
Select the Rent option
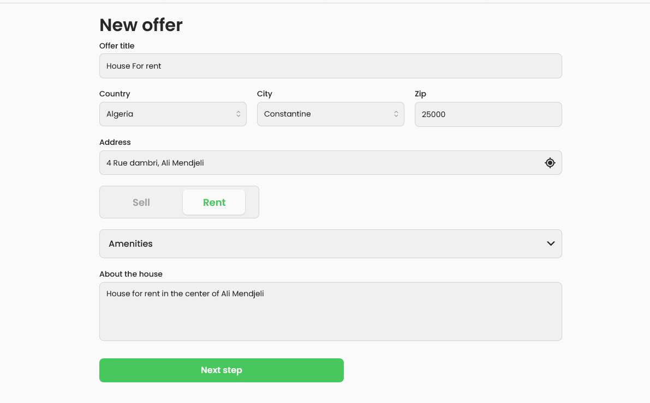click(213, 202)
